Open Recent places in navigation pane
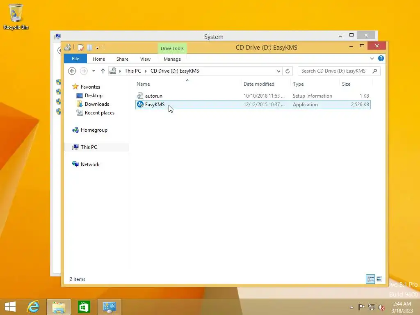 tap(99, 113)
